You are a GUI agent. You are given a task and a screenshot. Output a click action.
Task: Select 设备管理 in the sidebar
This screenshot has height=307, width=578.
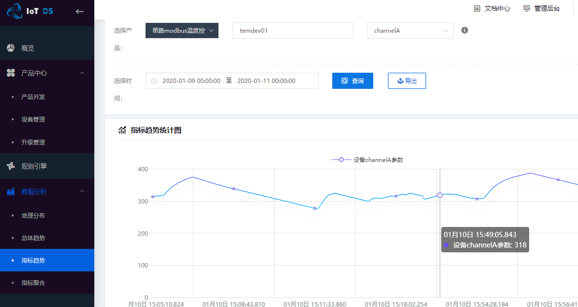(x=33, y=120)
